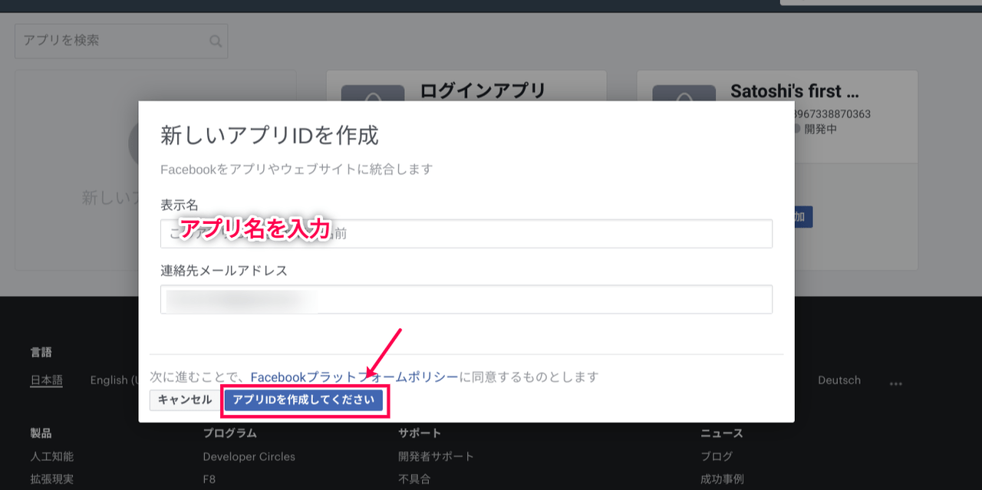Screen dimensions: 982x490
Task: Switch language to Deutsch
Action: (x=839, y=380)
